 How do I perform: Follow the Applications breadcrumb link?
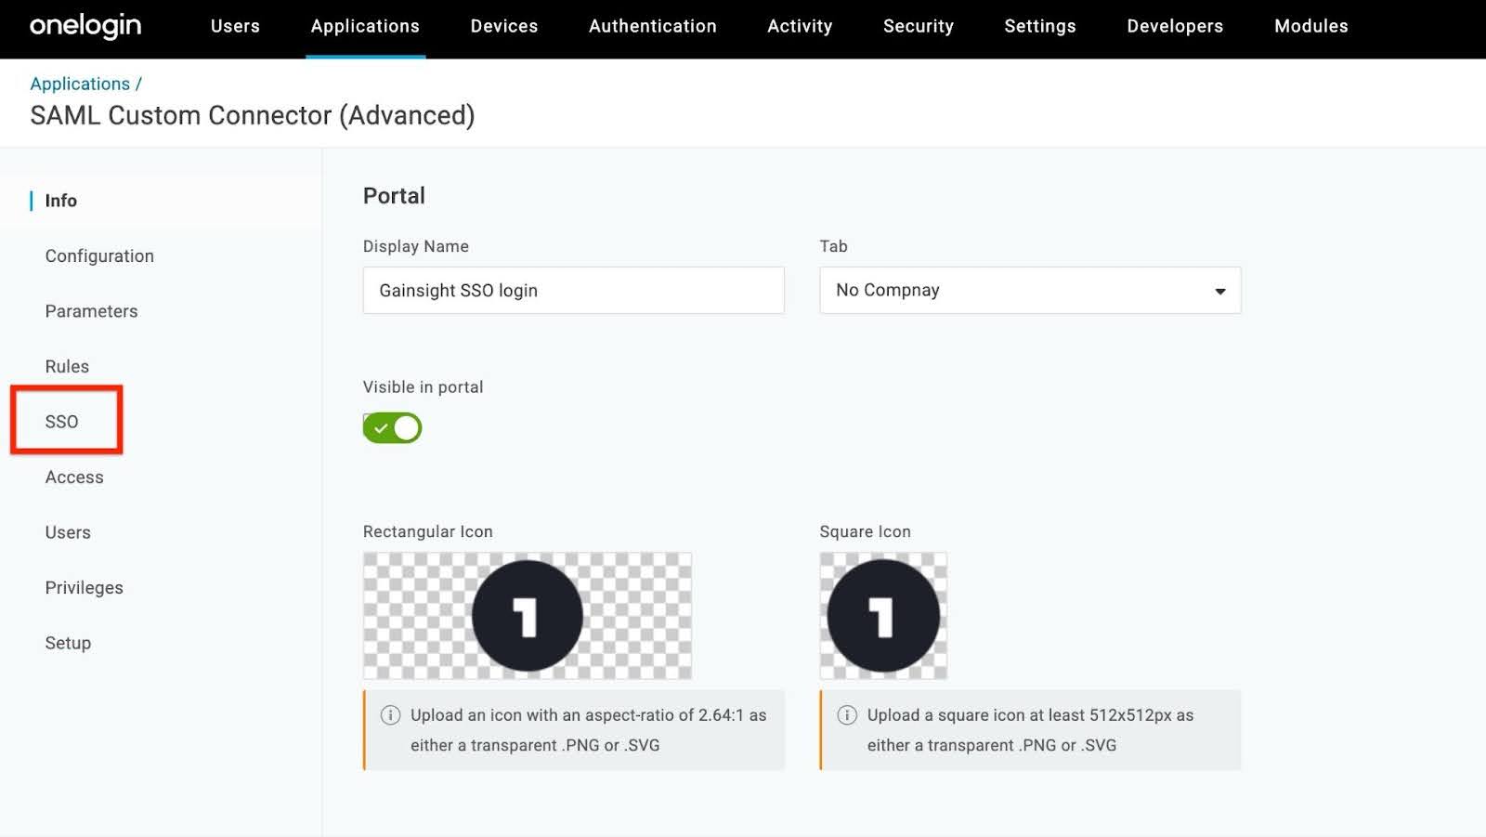coord(80,83)
